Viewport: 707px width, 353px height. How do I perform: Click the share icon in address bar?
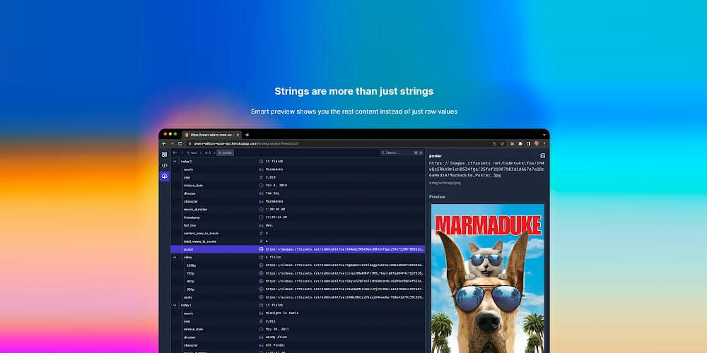(494, 143)
